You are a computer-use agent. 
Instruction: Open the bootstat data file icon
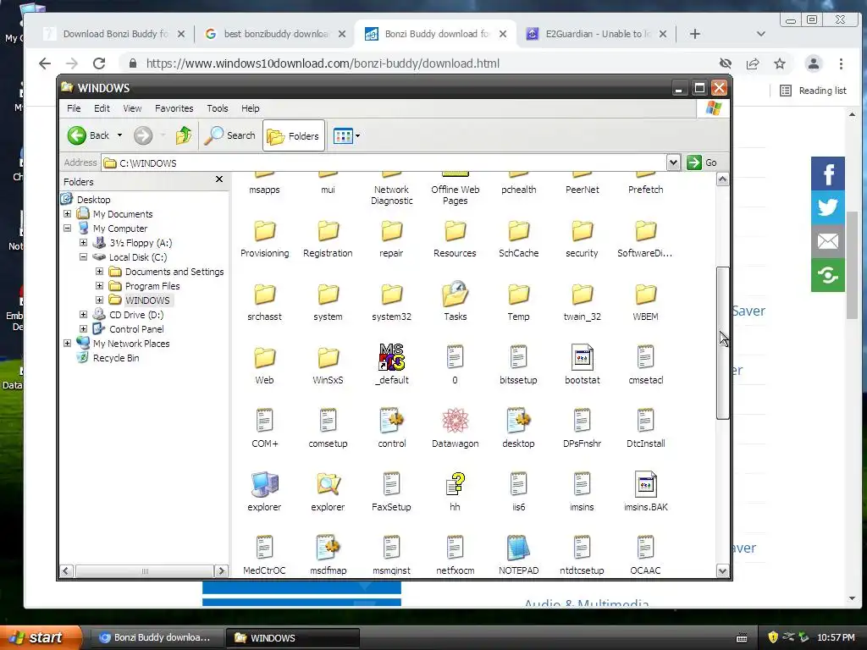[582, 357]
